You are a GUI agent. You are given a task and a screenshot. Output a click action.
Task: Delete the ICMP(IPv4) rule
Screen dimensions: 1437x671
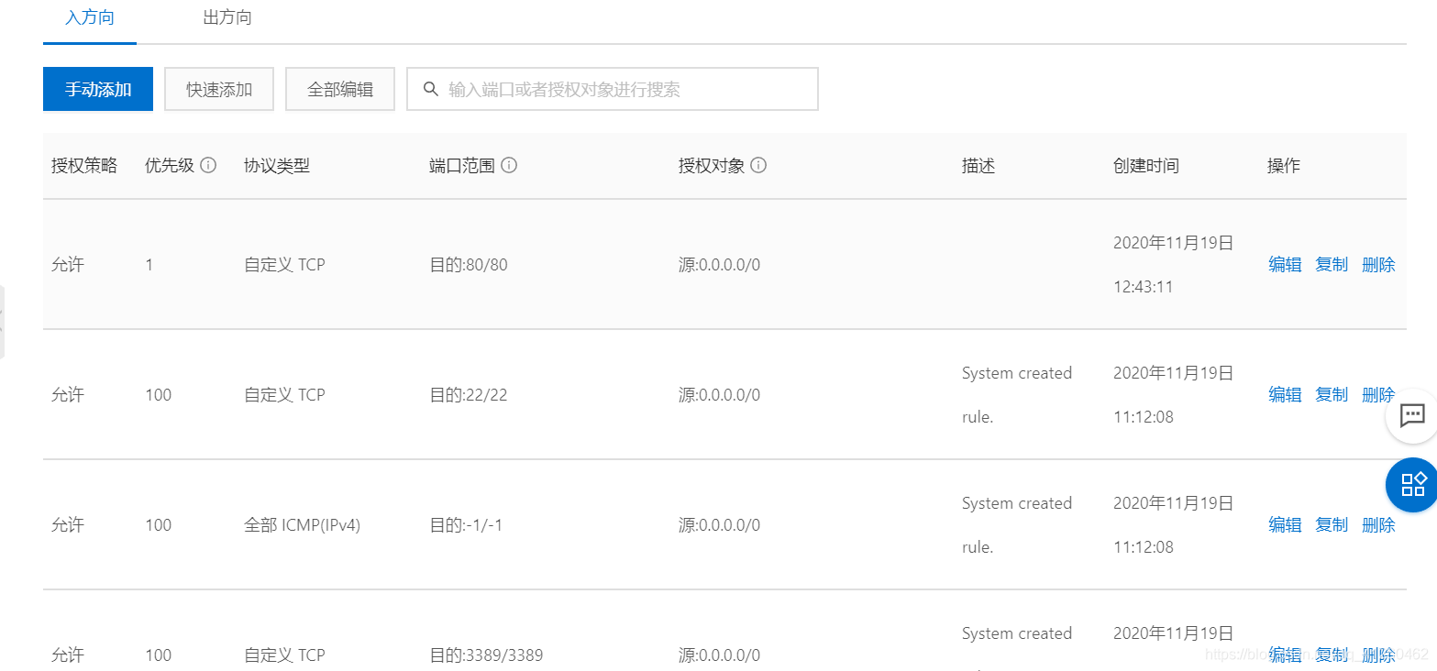(x=1378, y=525)
